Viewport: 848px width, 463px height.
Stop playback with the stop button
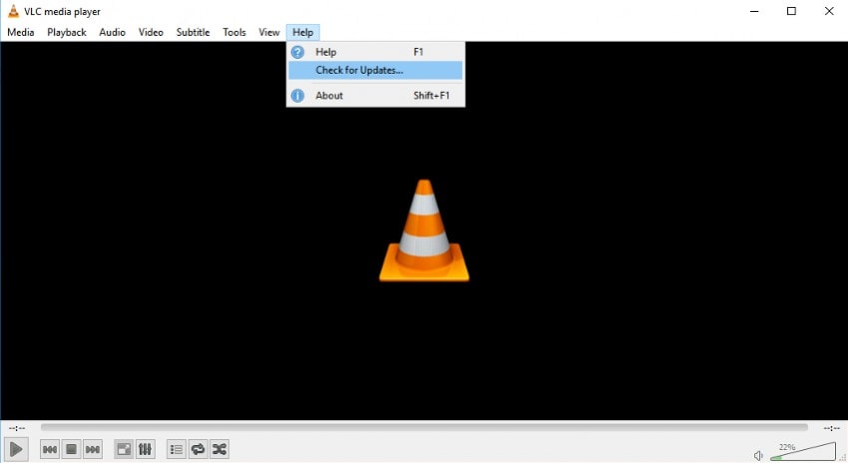click(x=72, y=449)
